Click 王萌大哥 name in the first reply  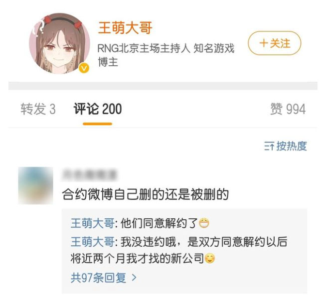click(x=92, y=223)
